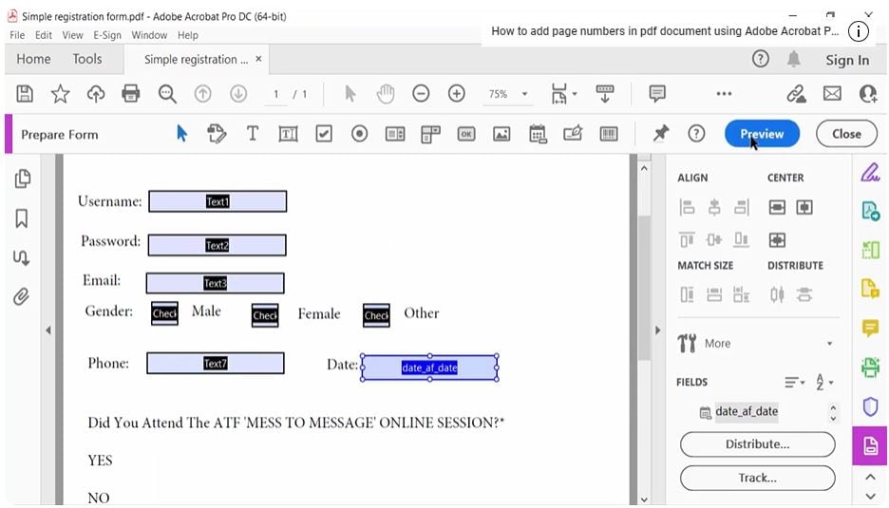Image resolution: width=889 pixels, height=508 pixels.
Task: Click the upload to cloud icon
Action: (96, 94)
